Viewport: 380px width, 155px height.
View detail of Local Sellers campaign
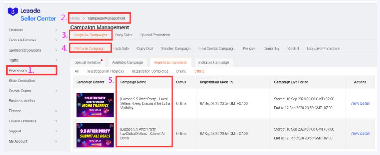pos(360,103)
